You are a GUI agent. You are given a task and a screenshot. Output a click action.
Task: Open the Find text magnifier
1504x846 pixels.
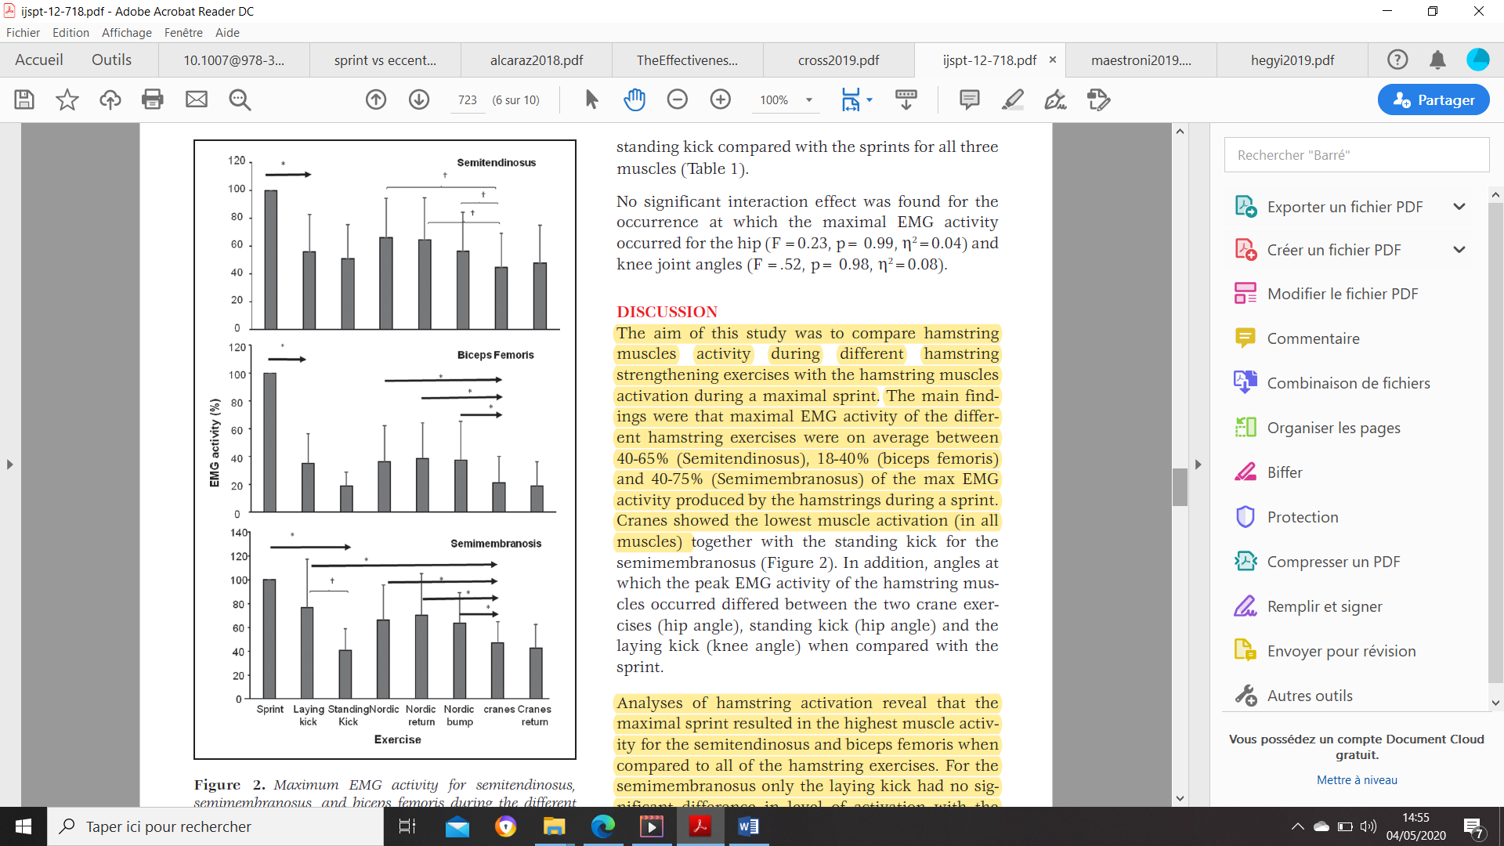point(240,99)
